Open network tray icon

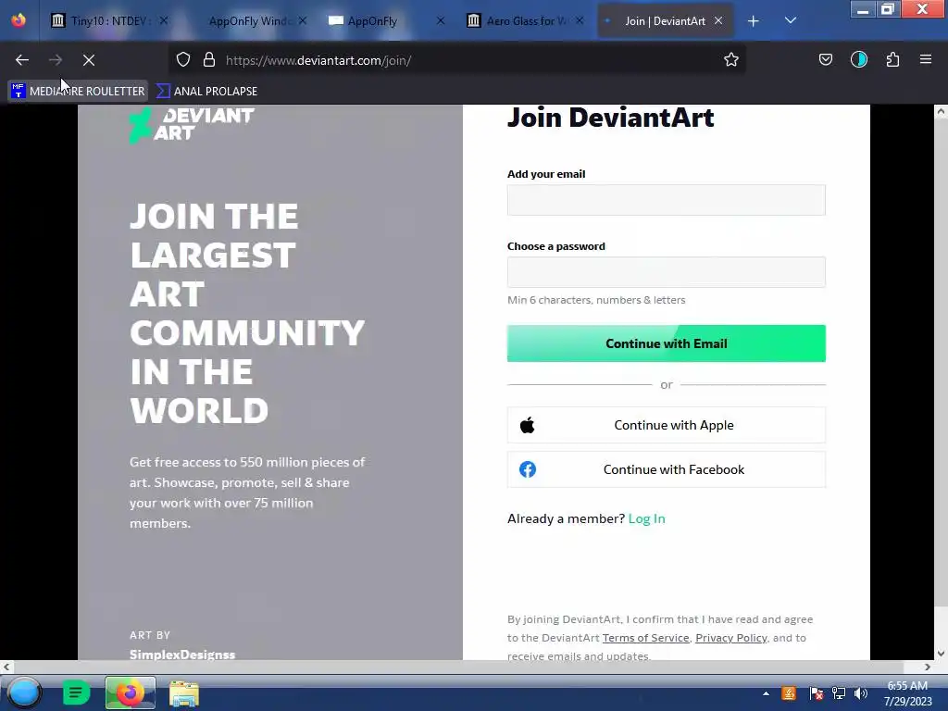[839, 693]
